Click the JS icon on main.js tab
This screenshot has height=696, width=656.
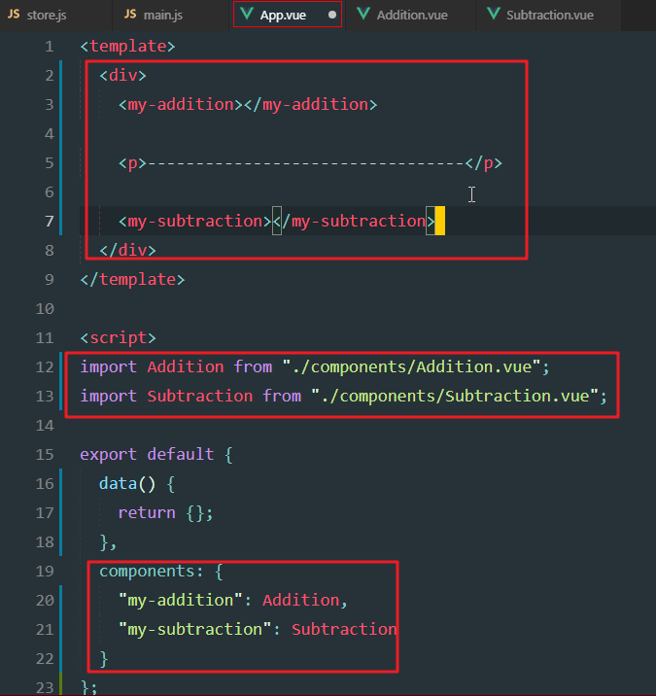130,16
